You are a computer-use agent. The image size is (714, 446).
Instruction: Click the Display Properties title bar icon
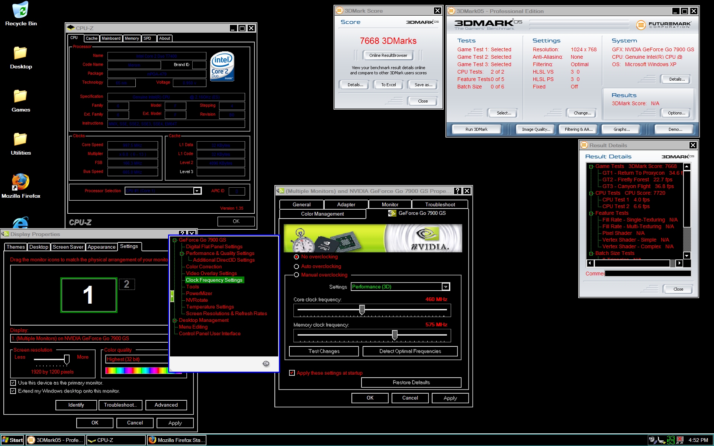tap(5, 234)
